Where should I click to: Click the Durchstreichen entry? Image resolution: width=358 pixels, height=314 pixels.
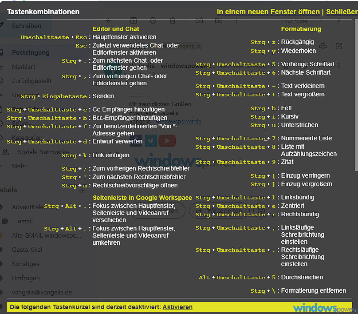pyautogui.click(x=302, y=277)
